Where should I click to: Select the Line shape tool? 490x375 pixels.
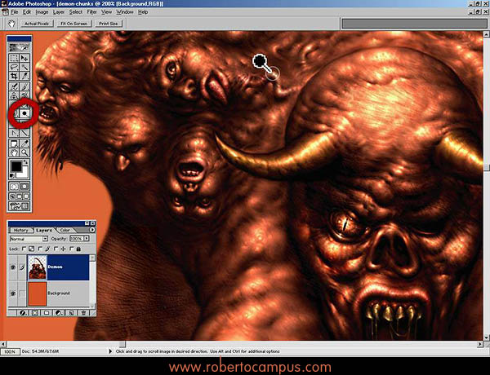tap(24, 133)
